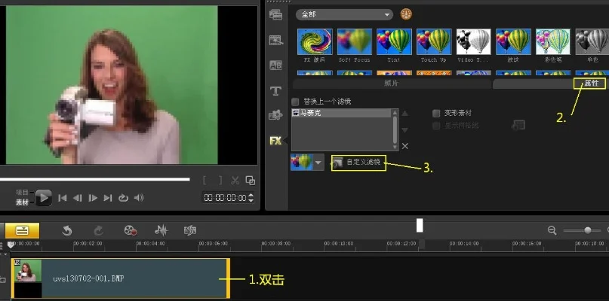
Task: Undo the last action
Action: pos(67,231)
